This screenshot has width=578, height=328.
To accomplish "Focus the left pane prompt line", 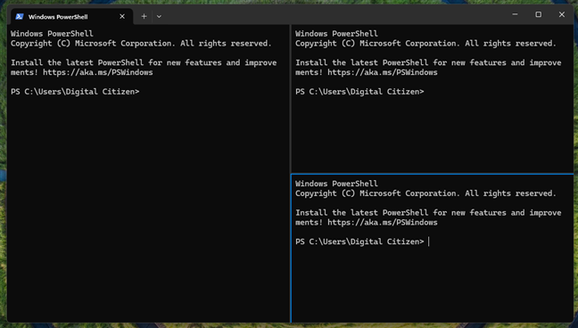I will tap(75, 92).
